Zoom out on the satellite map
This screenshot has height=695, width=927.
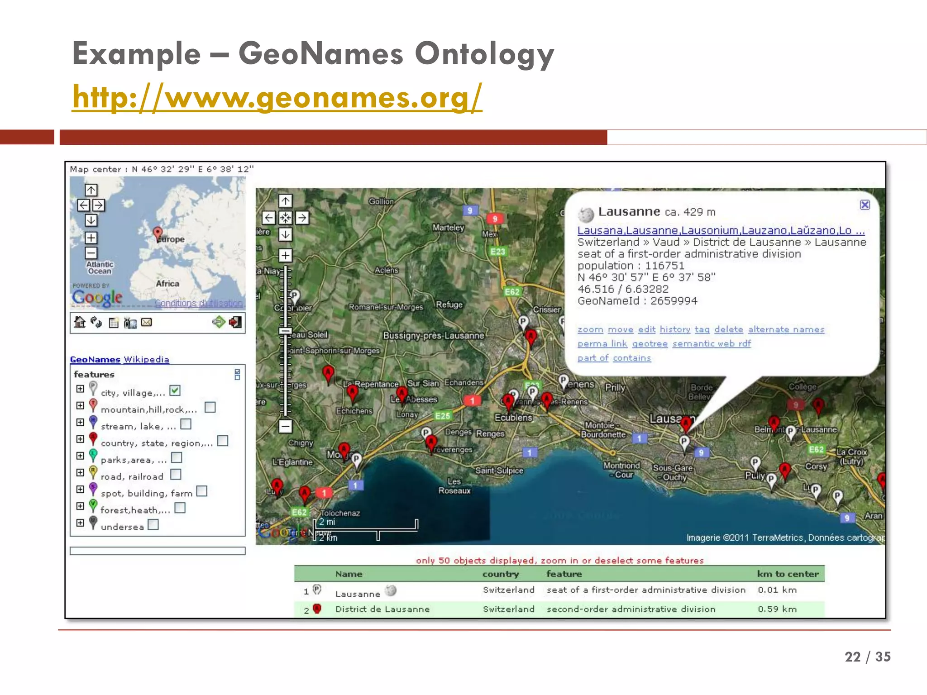285,426
